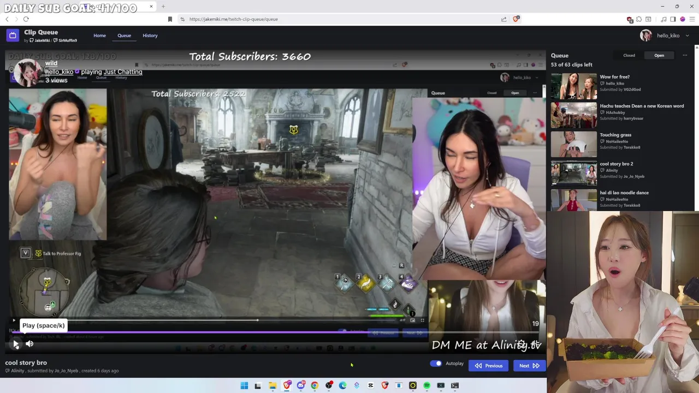Viewport: 699px width, 393px height.
Task: Open OBS Studio from the taskbar
Action: coord(329,385)
